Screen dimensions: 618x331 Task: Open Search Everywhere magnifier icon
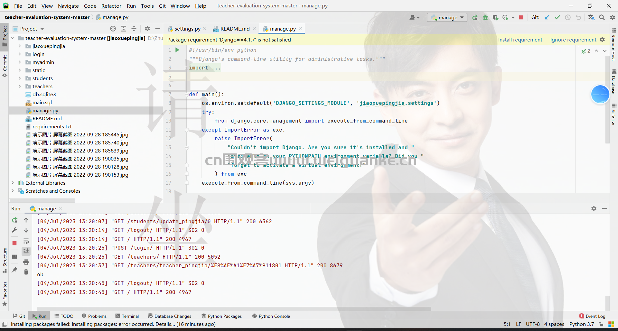coord(602,18)
